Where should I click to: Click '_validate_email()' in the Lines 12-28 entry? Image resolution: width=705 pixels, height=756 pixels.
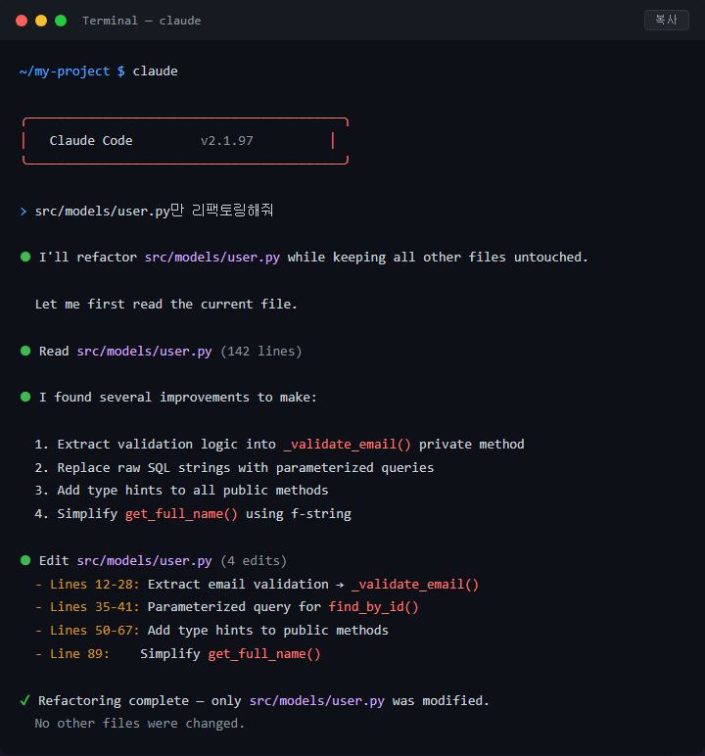click(415, 585)
